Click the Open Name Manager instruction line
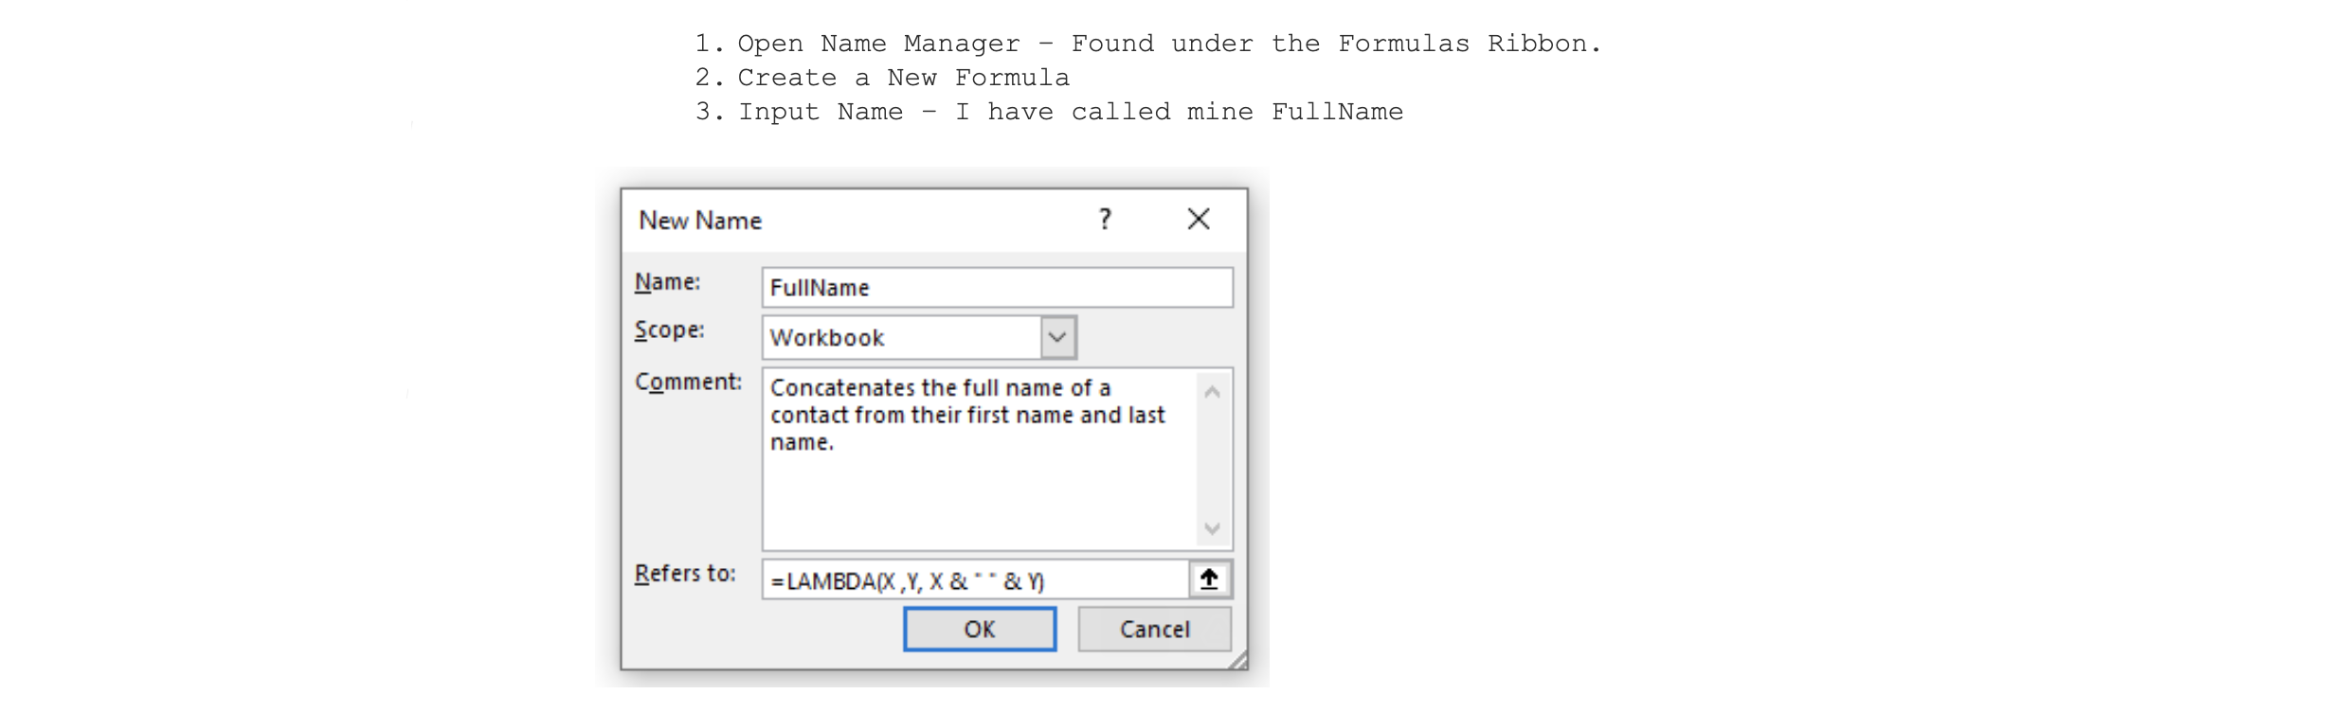Viewport: 2346px width, 712px height. coord(1147,44)
